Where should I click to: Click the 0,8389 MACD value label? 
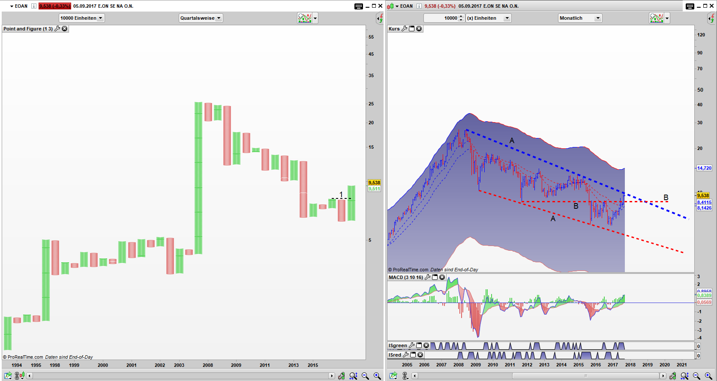tap(704, 295)
